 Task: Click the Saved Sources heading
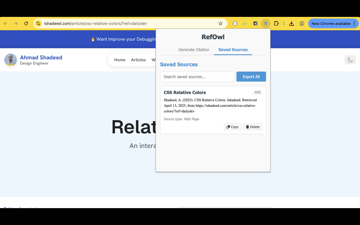pyautogui.click(x=179, y=64)
